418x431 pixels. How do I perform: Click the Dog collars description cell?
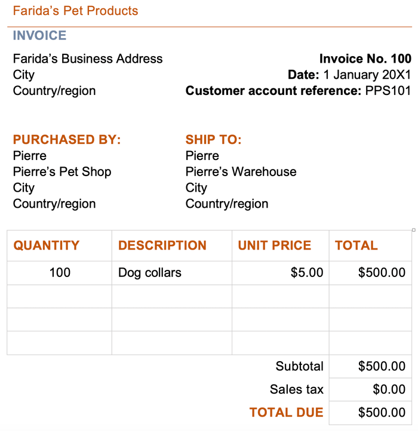(x=150, y=273)
